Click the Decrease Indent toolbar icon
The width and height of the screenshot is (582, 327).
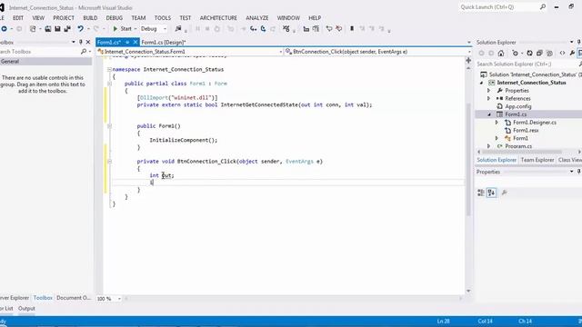click(306, 28)
